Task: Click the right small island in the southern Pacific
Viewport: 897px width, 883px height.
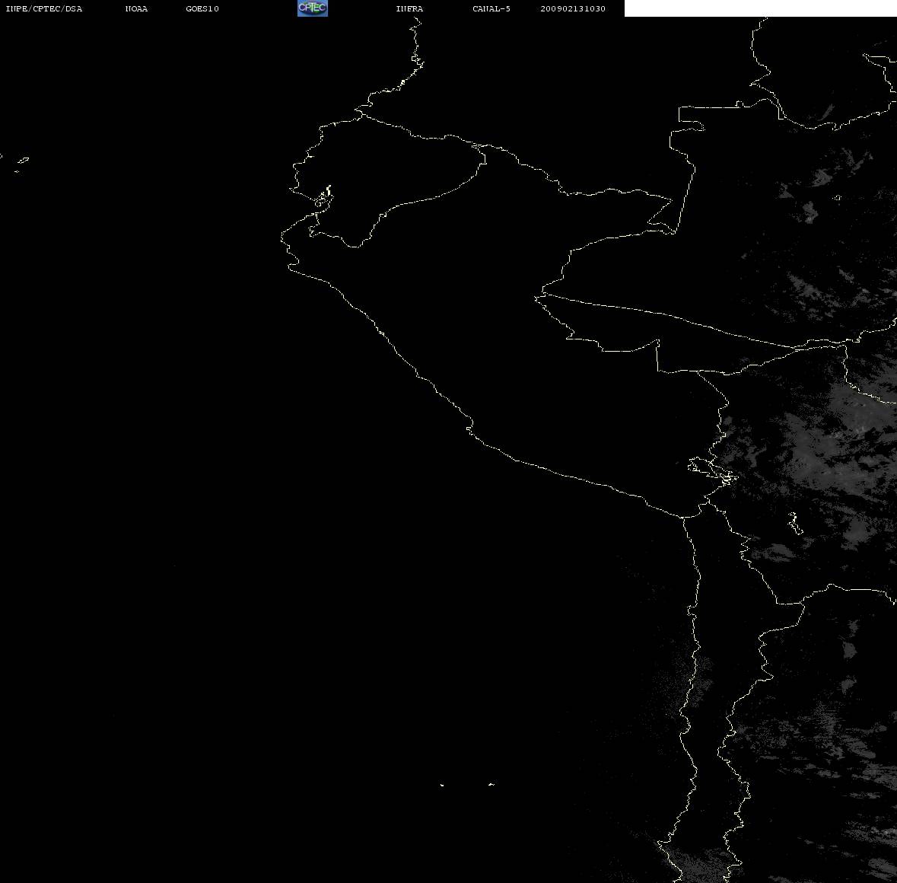Action: [x=491, y=784]
